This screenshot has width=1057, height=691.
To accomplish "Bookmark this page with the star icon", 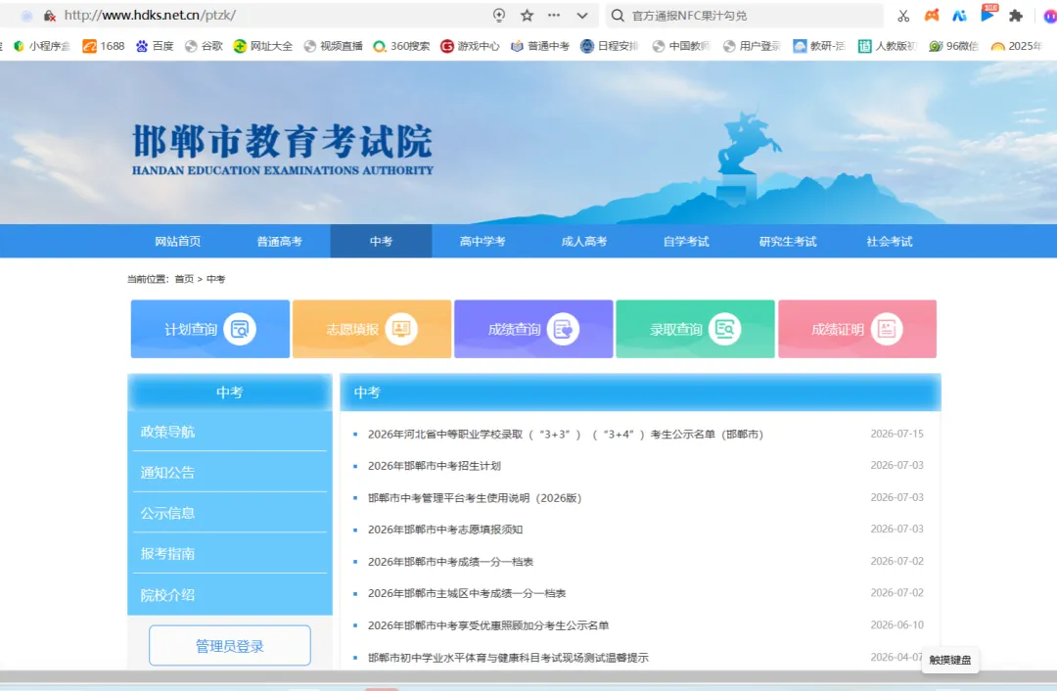I will (528, 16).
